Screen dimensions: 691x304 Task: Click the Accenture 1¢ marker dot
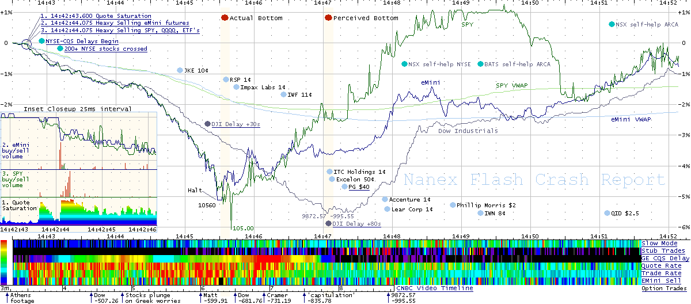point(385,199)
